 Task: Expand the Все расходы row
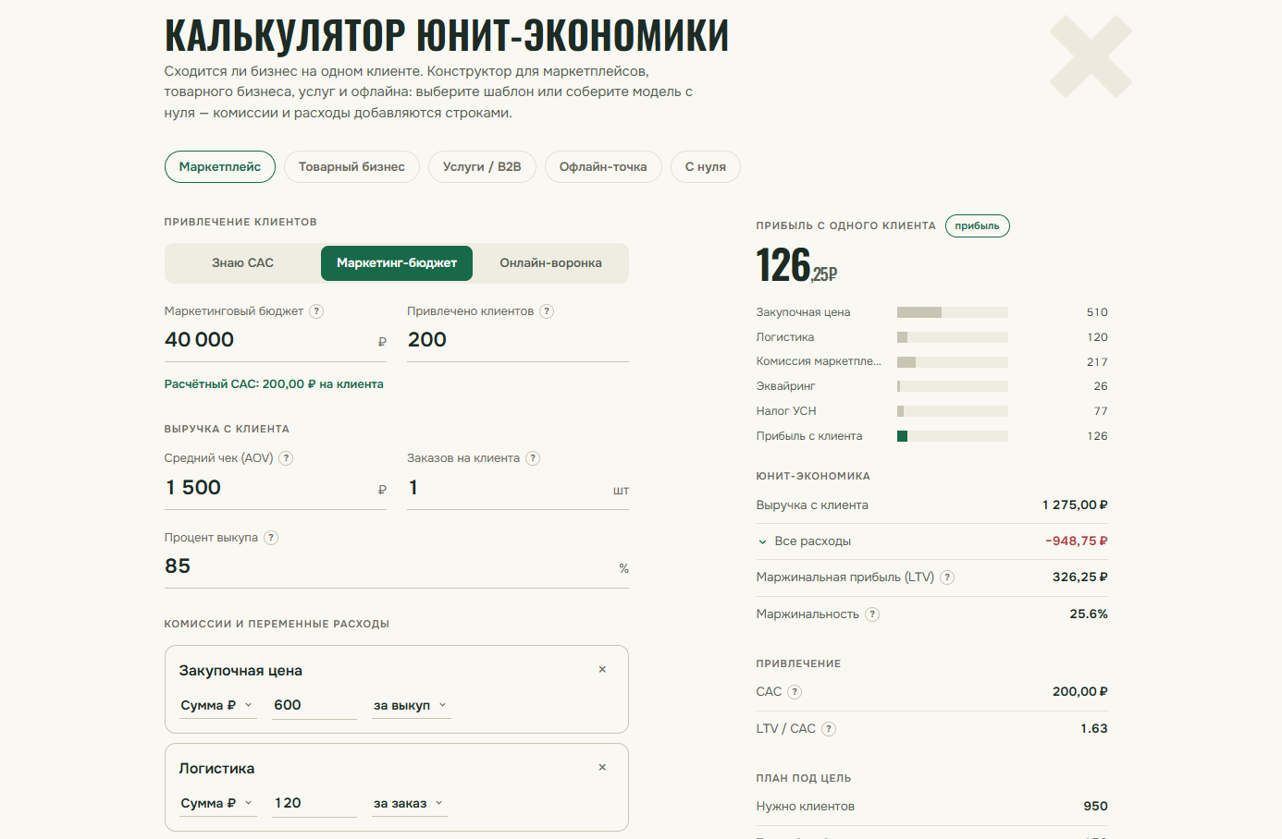[931, 541]
